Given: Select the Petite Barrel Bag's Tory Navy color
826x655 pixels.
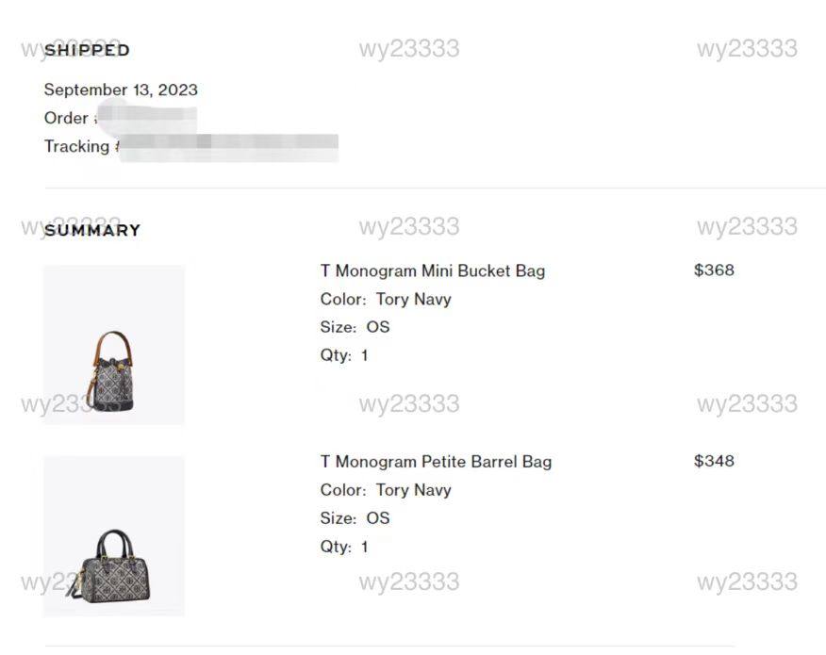Looking at the screenshot, I should 413,490.
